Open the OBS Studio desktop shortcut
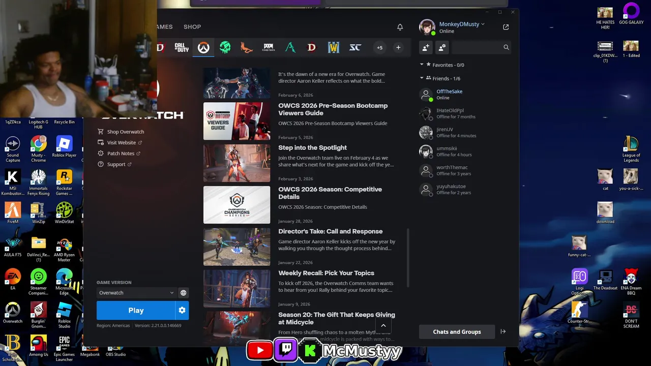Image resolution: width=651 pixels, height=366 pixels. pos(115,351)
